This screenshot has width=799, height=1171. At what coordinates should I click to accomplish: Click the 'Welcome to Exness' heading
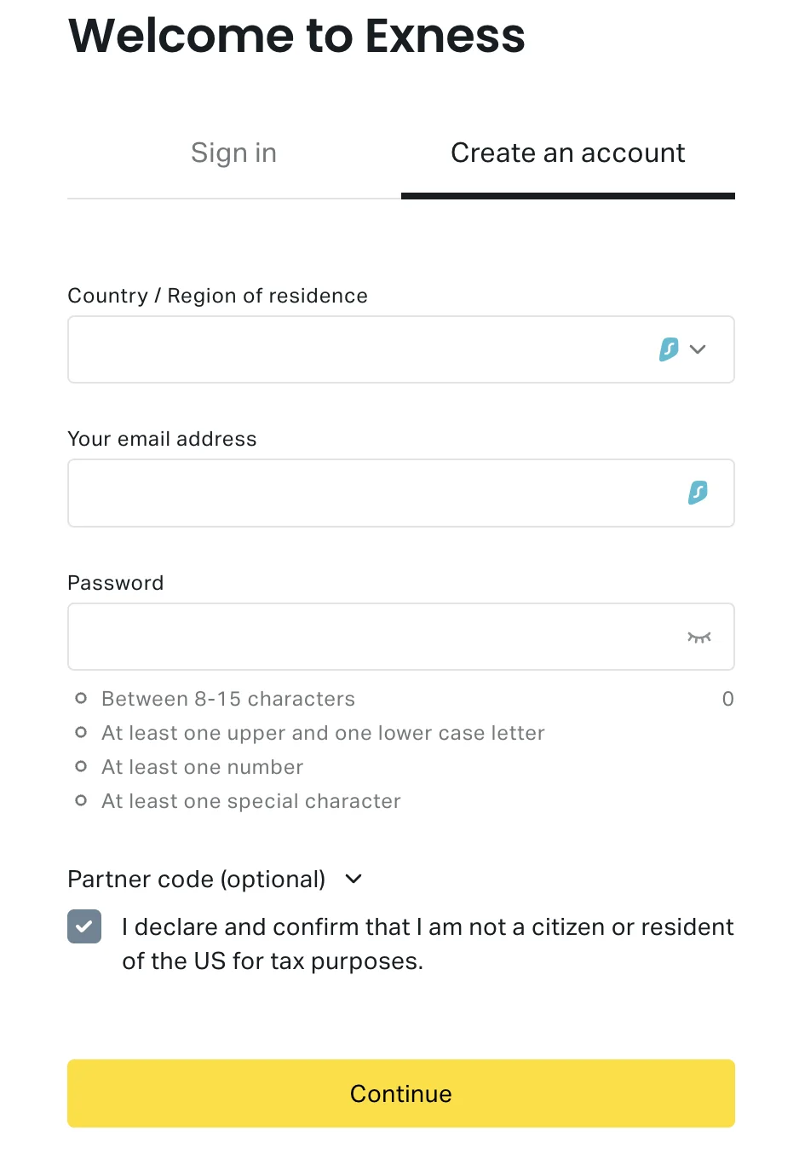(296, 36)
